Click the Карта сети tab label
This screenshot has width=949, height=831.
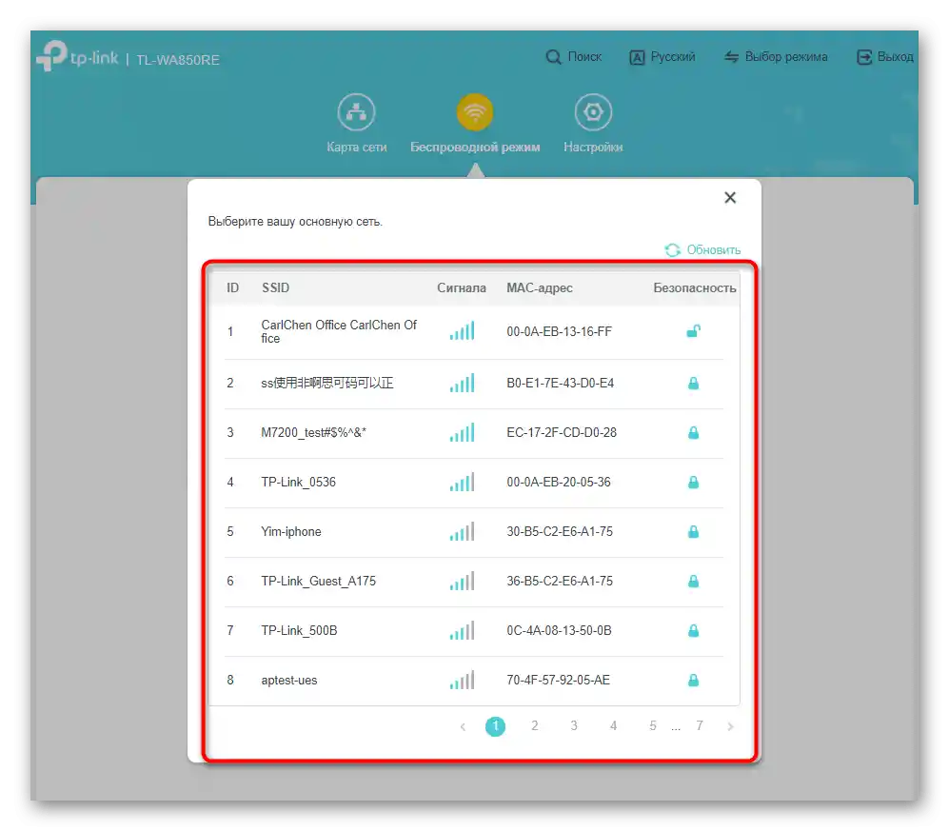coord(357,148)
